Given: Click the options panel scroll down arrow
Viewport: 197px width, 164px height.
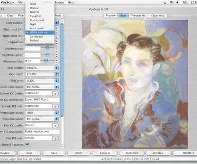Looking at the screenshot, I should tap(62, 147).
